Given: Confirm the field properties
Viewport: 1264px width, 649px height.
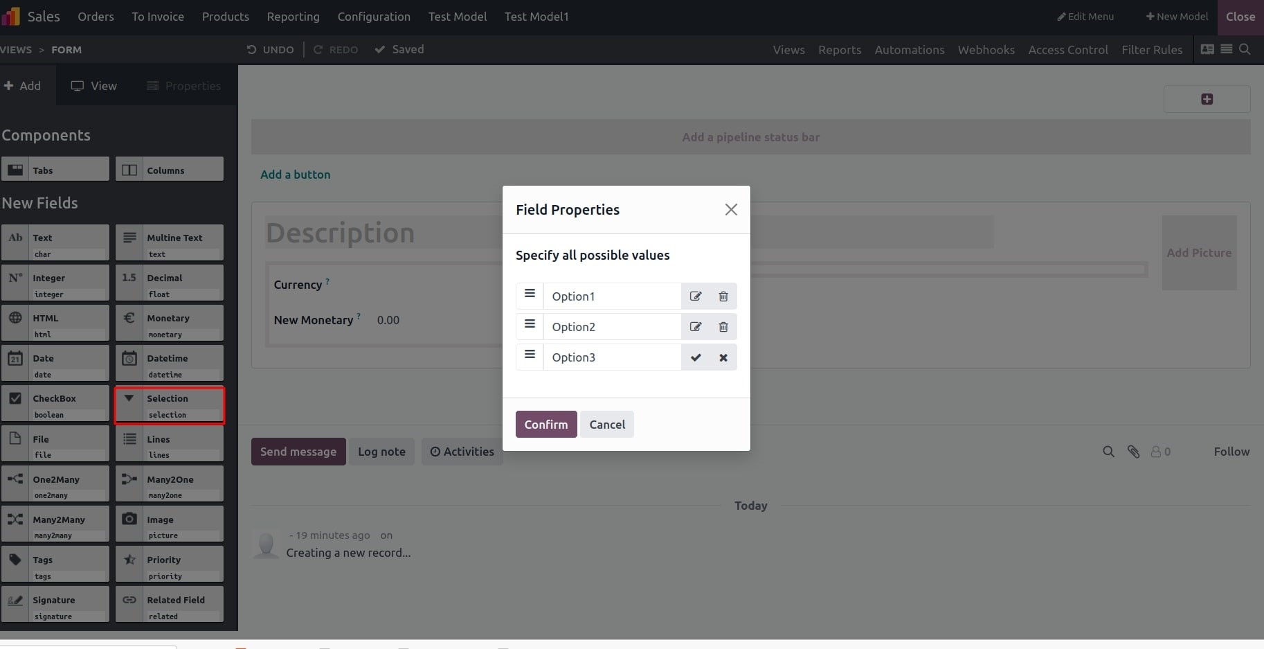Looking at the screenshot, I should (x=546, y=425).
